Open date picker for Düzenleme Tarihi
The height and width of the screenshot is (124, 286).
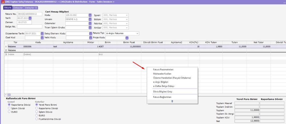pyautogui.click(x=42, y=34)
